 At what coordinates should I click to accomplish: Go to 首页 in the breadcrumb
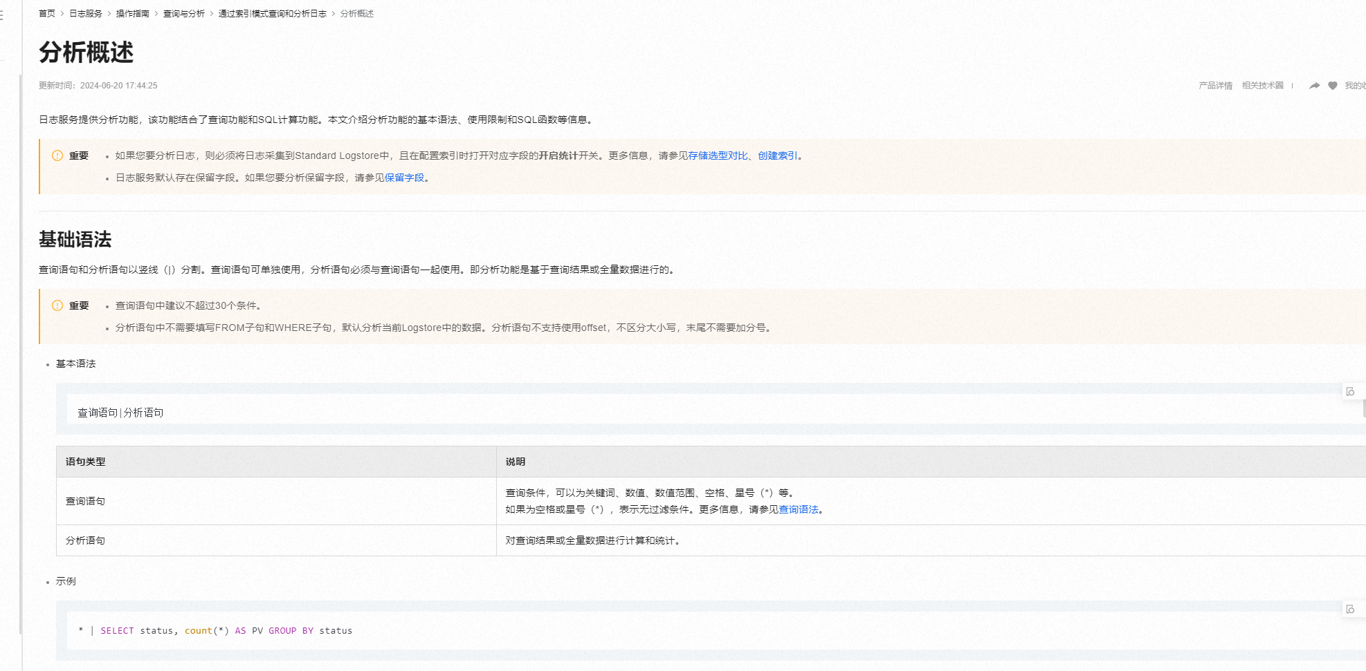pyautogui.click(x=47, y=14)
